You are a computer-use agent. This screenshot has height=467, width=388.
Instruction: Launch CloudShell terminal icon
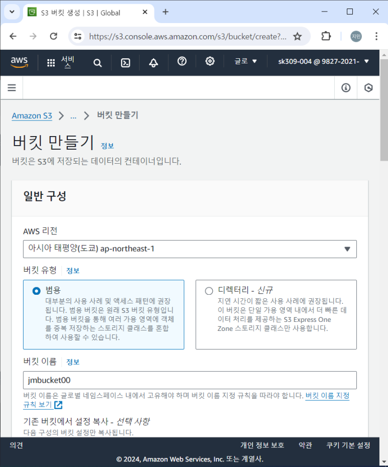pos(125,63)
